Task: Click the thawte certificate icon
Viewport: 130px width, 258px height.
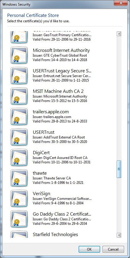Action: pos(19,178)
